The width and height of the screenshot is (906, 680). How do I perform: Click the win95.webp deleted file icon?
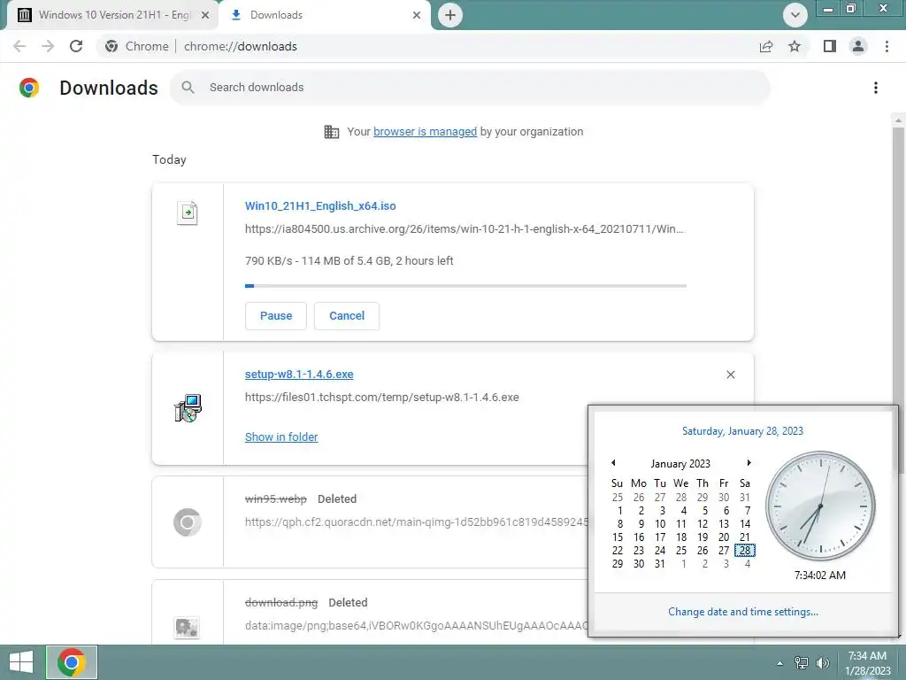pyautogui.click(x=188, y=522)
